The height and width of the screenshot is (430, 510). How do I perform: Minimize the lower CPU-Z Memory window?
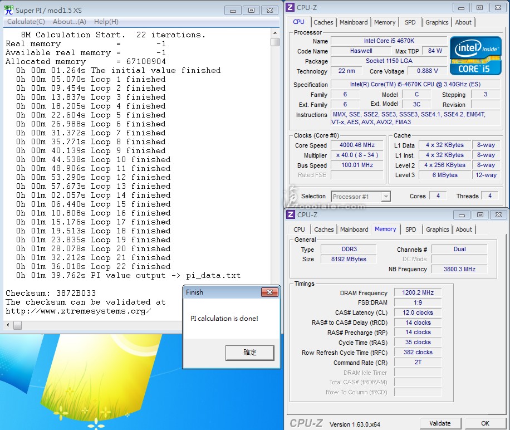[x=462, y=215]
